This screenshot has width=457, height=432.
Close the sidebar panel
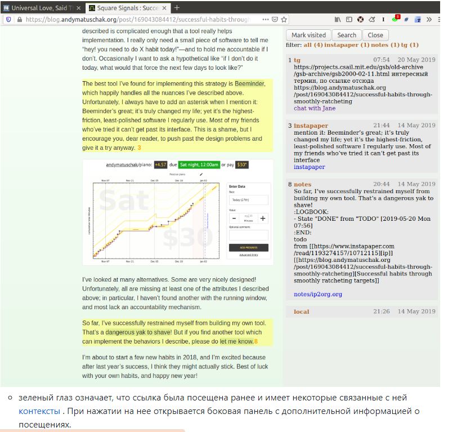click(375, 35)
